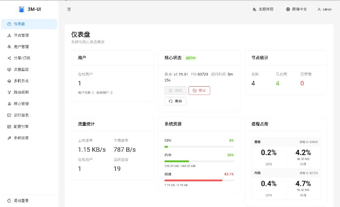This screenshot has width=340, height=207.
Task: Open the 简体中文 language dropdown
Action: tap(296, 9)
